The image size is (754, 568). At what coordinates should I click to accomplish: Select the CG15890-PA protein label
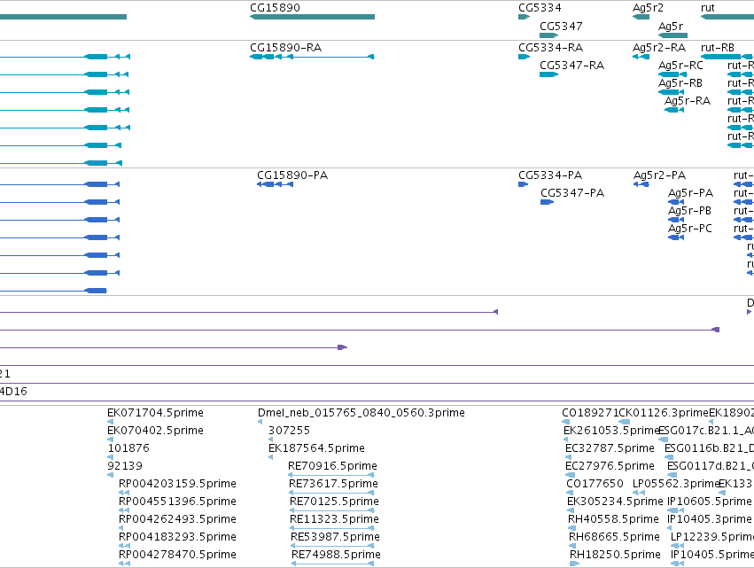(292, 175)
